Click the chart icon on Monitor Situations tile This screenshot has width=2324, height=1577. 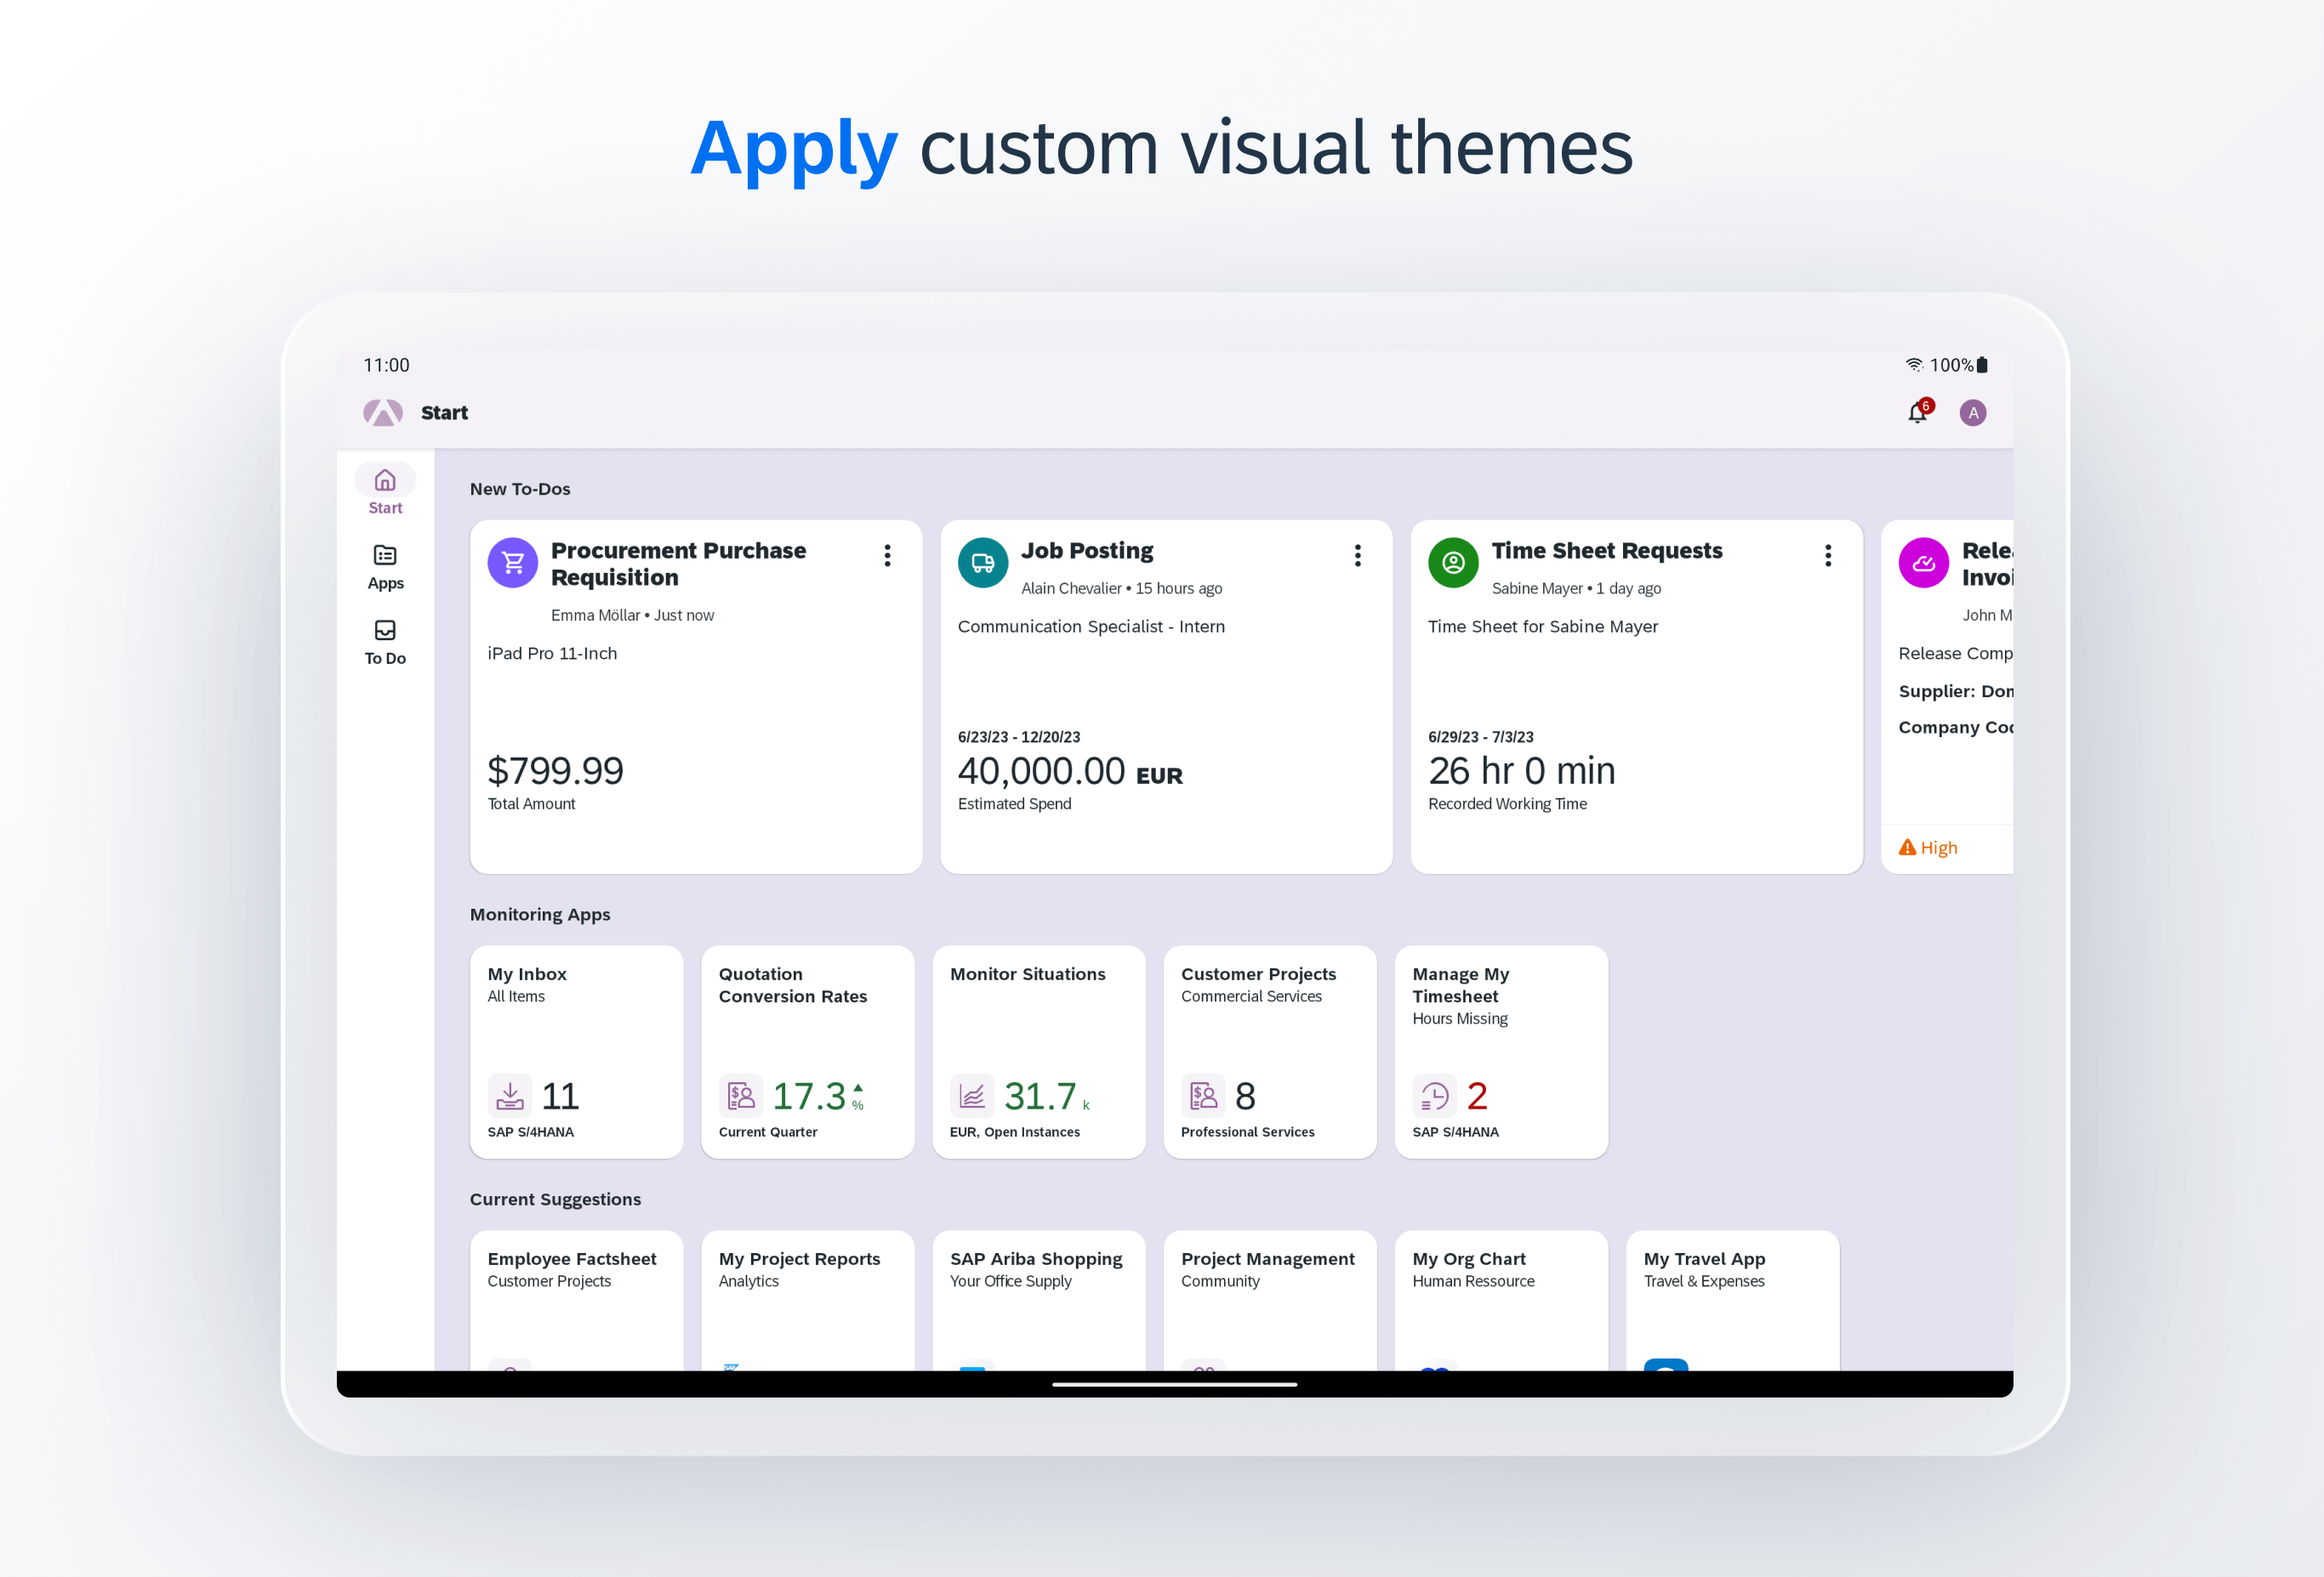point(972,1095)
